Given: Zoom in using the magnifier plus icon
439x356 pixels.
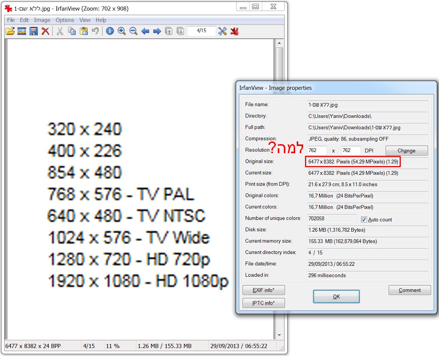Looking at the screenshot, I should coord(121,31).
